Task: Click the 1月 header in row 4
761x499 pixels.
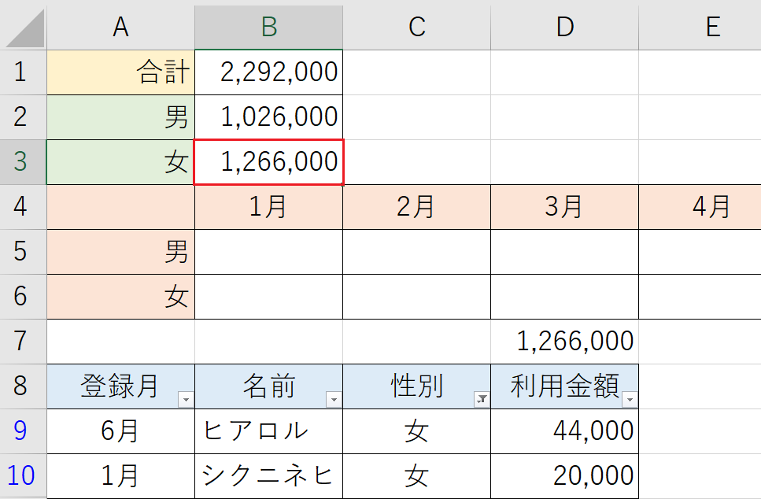Action: pos(269,207)
